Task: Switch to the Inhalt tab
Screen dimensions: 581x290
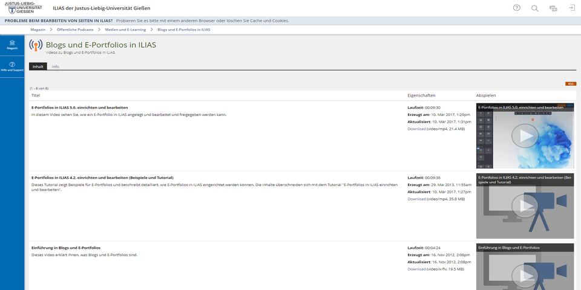Action: coord(38,66)
